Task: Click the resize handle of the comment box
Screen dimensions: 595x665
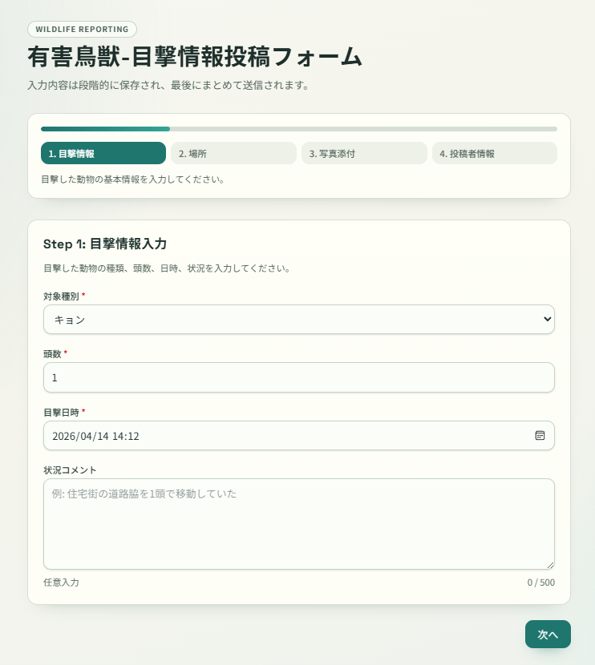Action: [x=550, y=565]
